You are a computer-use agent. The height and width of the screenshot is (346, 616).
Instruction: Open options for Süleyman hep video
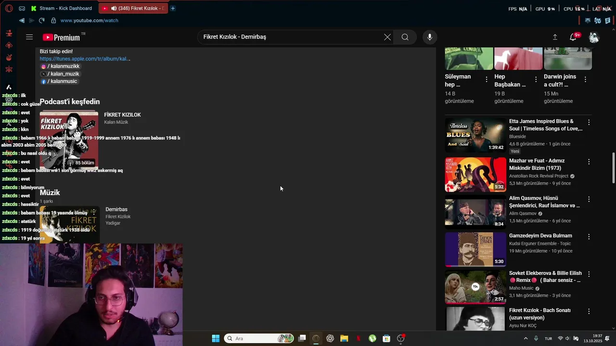(x=487, y=79)
